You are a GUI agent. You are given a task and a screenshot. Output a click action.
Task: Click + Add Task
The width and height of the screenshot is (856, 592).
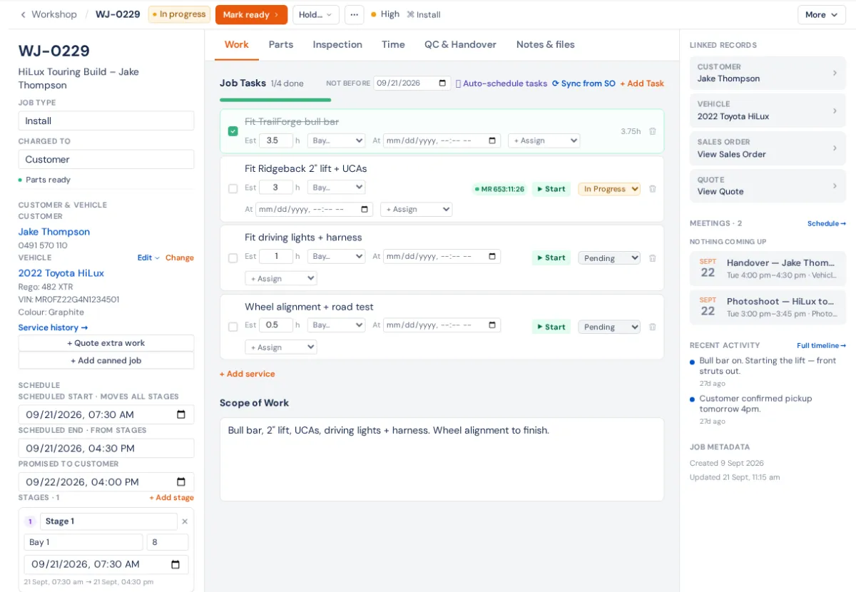click(x=642, y=83)
